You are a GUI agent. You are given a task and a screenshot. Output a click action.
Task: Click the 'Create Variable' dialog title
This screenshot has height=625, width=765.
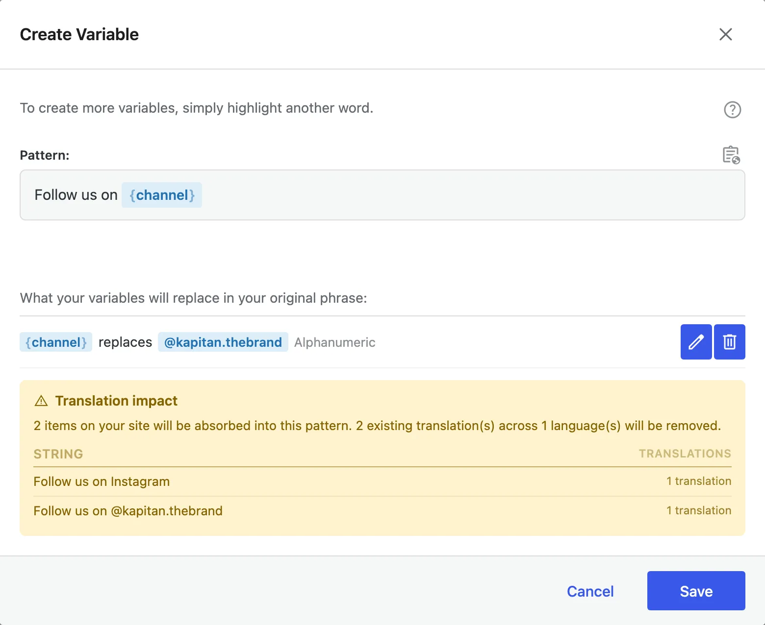pos(79,34)
